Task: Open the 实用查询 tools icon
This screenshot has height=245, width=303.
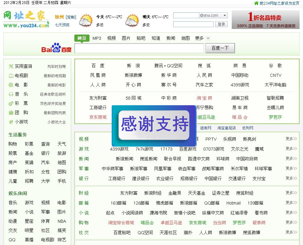Action: (11, 66)
